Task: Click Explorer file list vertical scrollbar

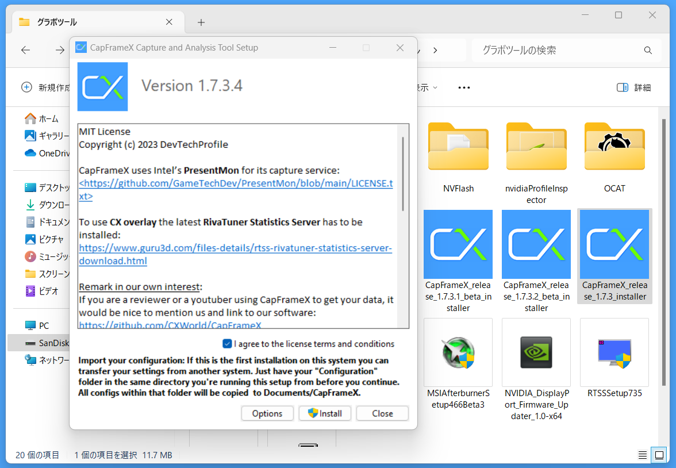Action: (664, 252)
